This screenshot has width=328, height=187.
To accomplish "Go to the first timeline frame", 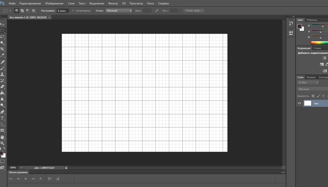I will click(x=11, y=179).
